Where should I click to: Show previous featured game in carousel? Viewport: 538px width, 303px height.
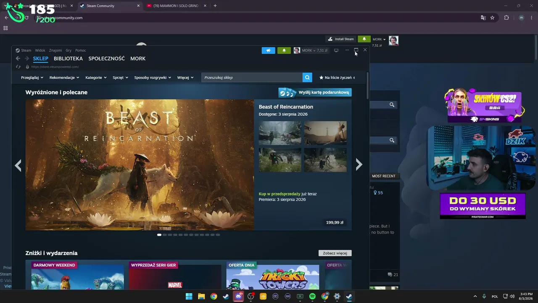[18, 165]
